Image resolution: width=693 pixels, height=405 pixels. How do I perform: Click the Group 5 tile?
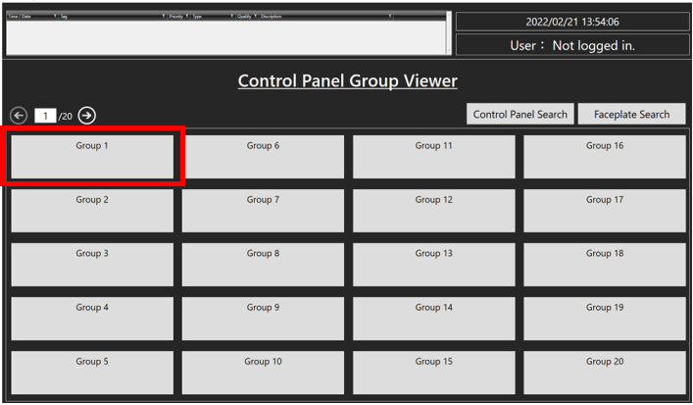[x=92, y=373]
